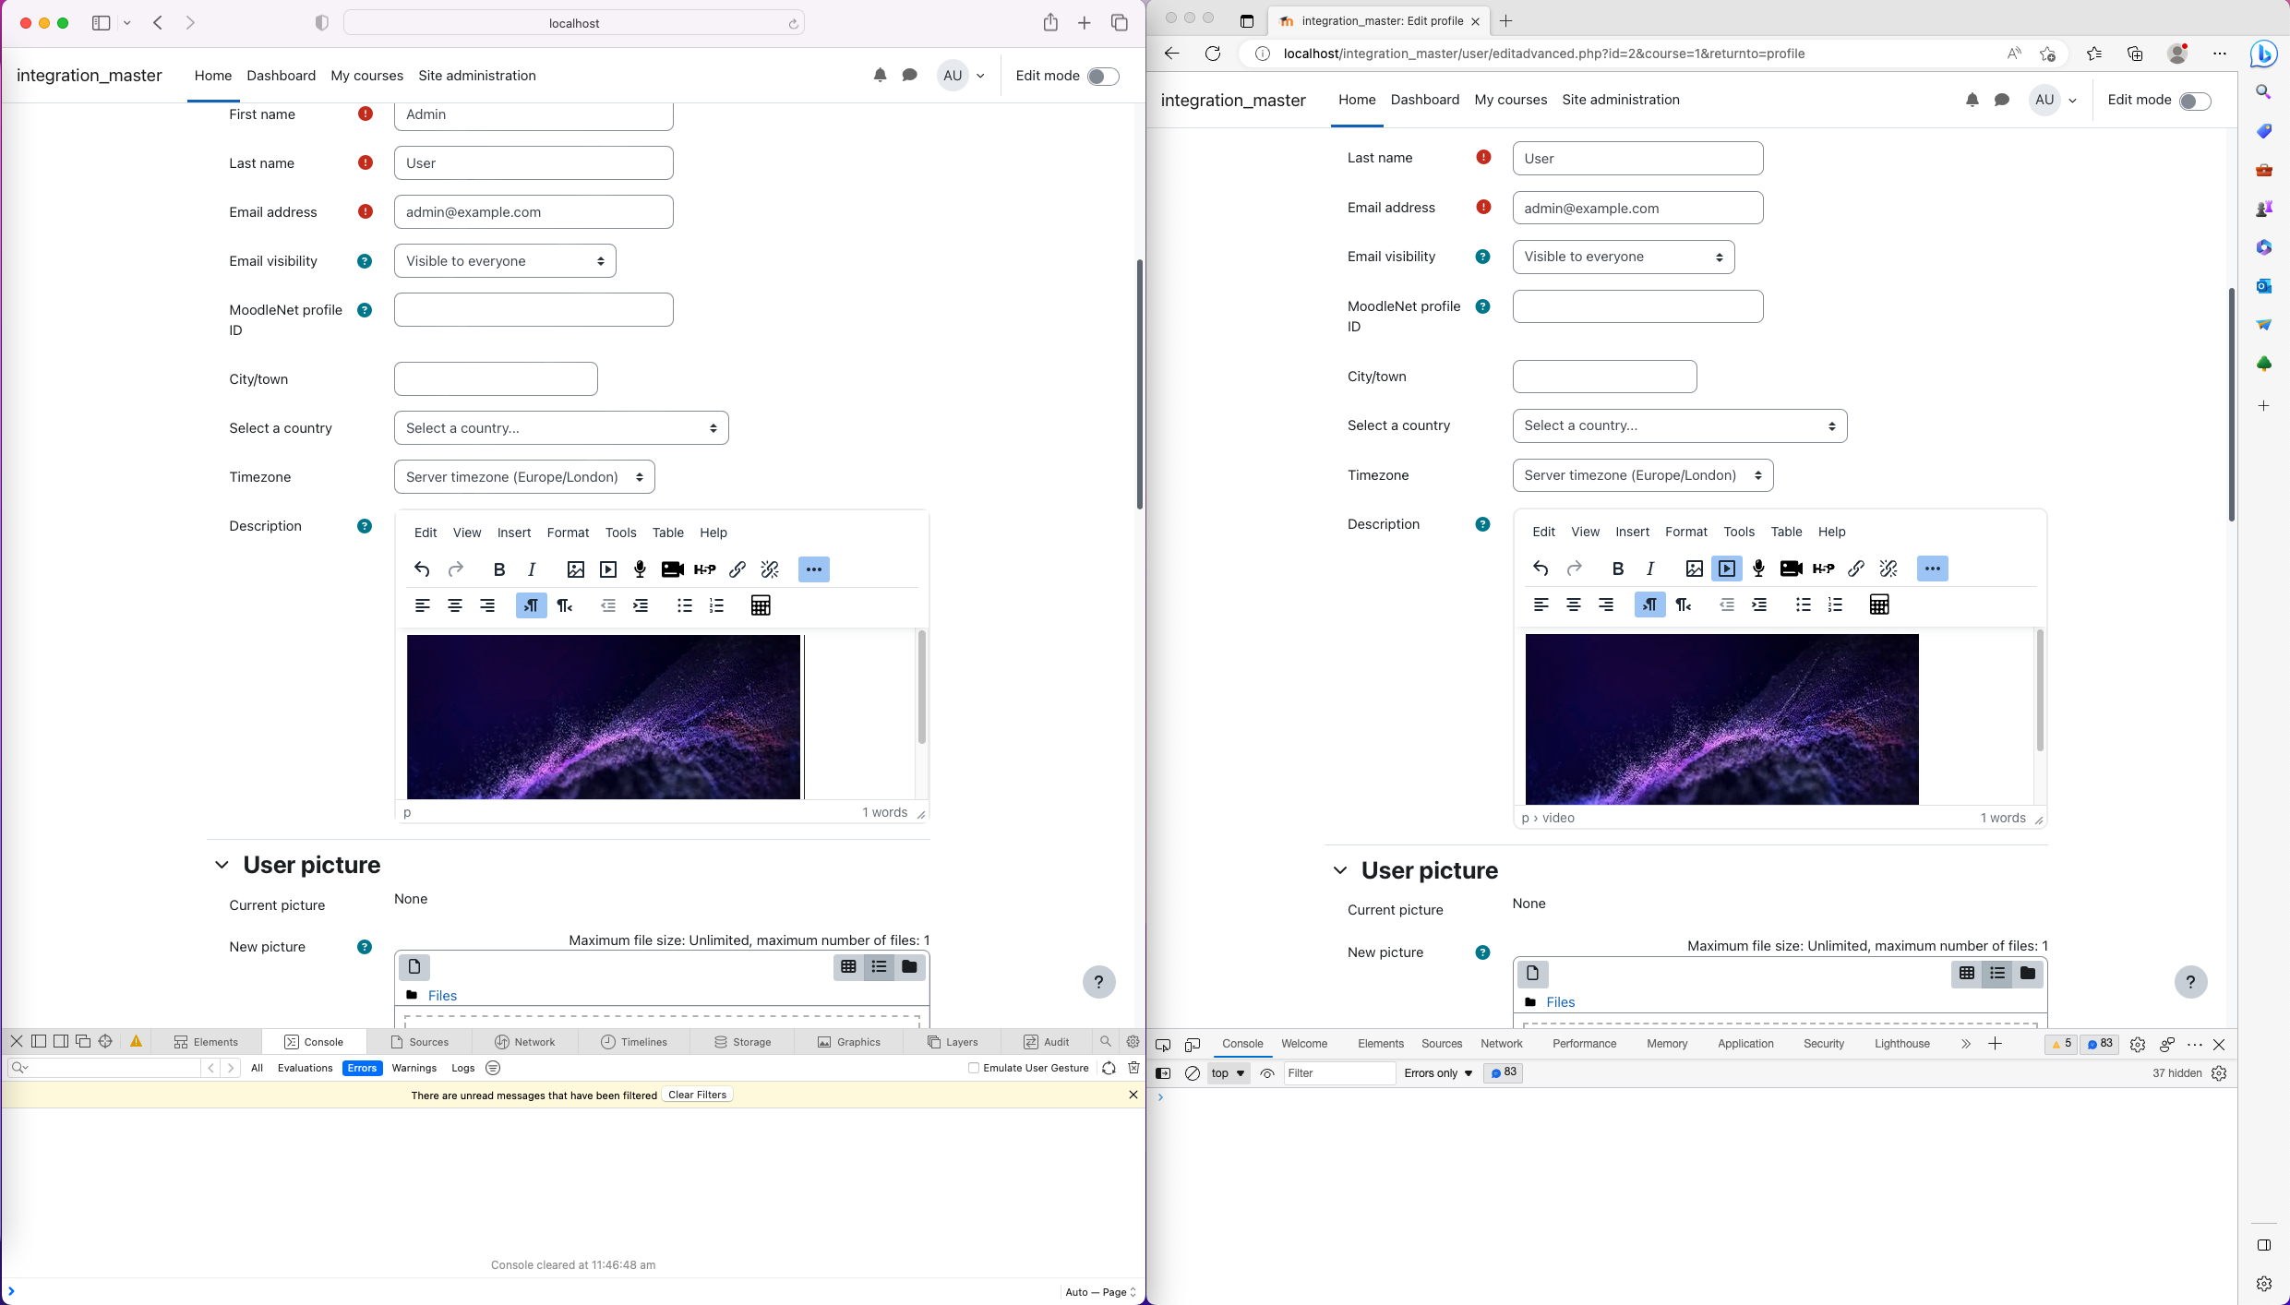Open Select a country dropdown in left window
Image resolution: width=2290 pixels, height=1305 pixels.
561,428
